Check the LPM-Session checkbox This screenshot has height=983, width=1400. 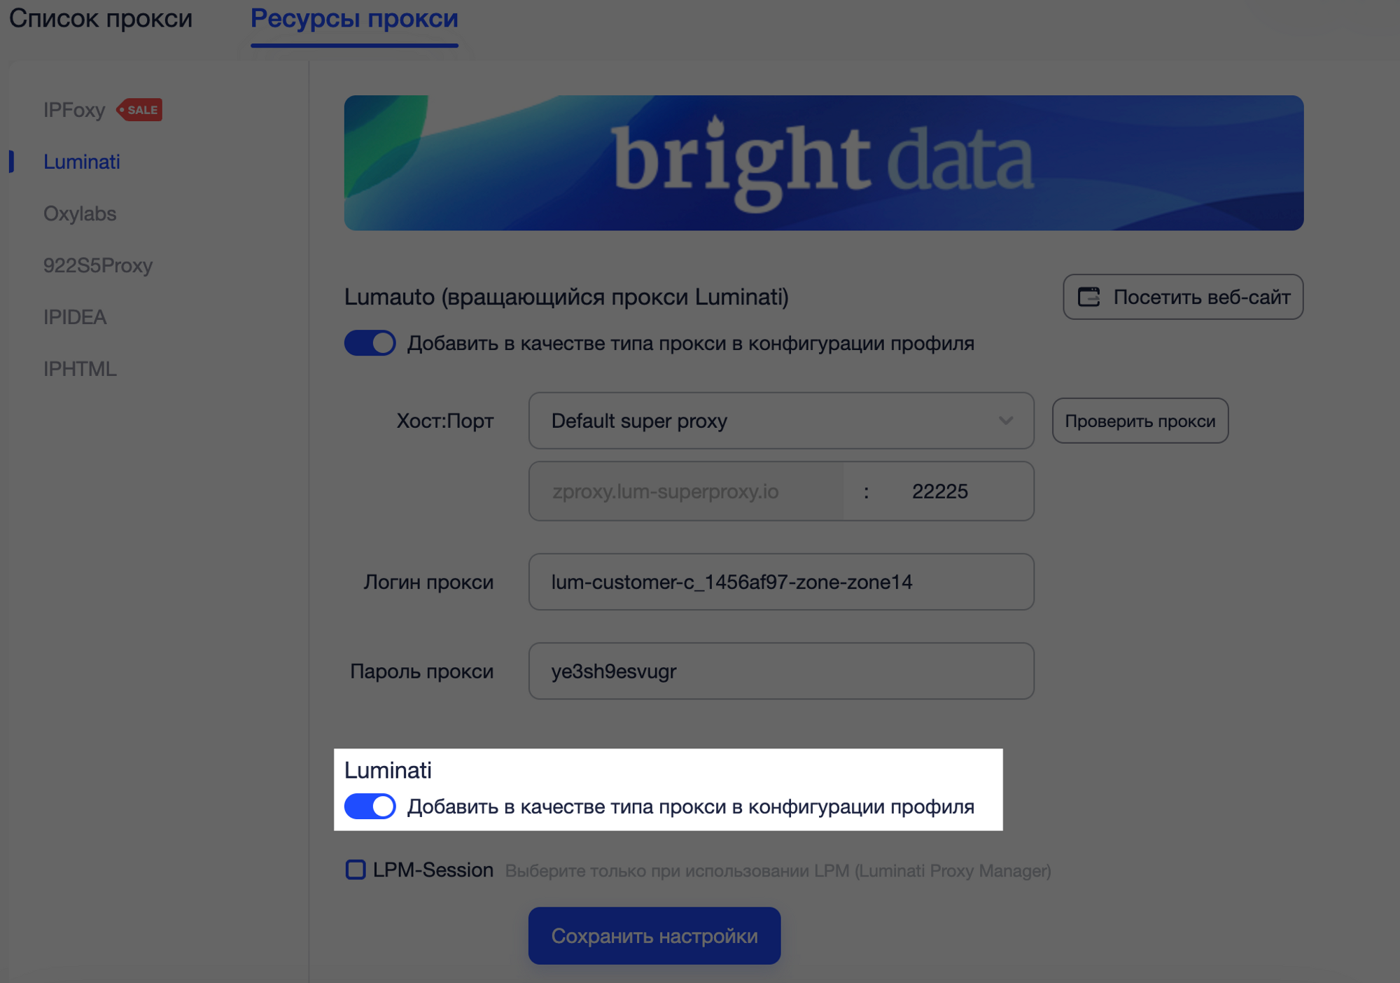(354, 870)
